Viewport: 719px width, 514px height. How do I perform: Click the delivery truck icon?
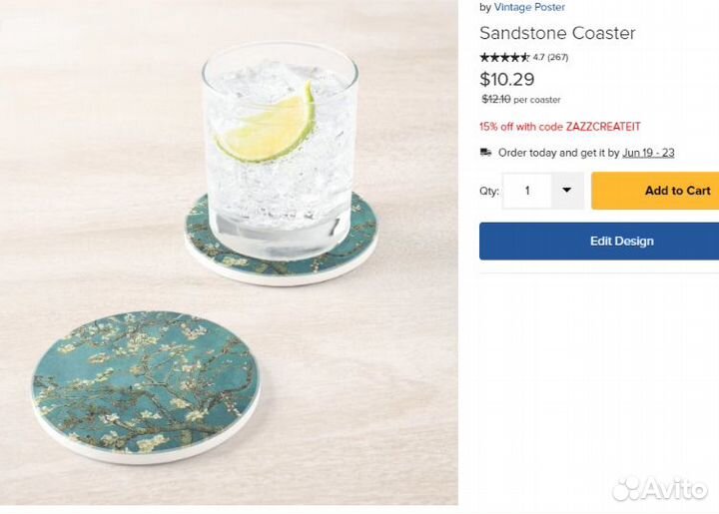tap(486, 153)
